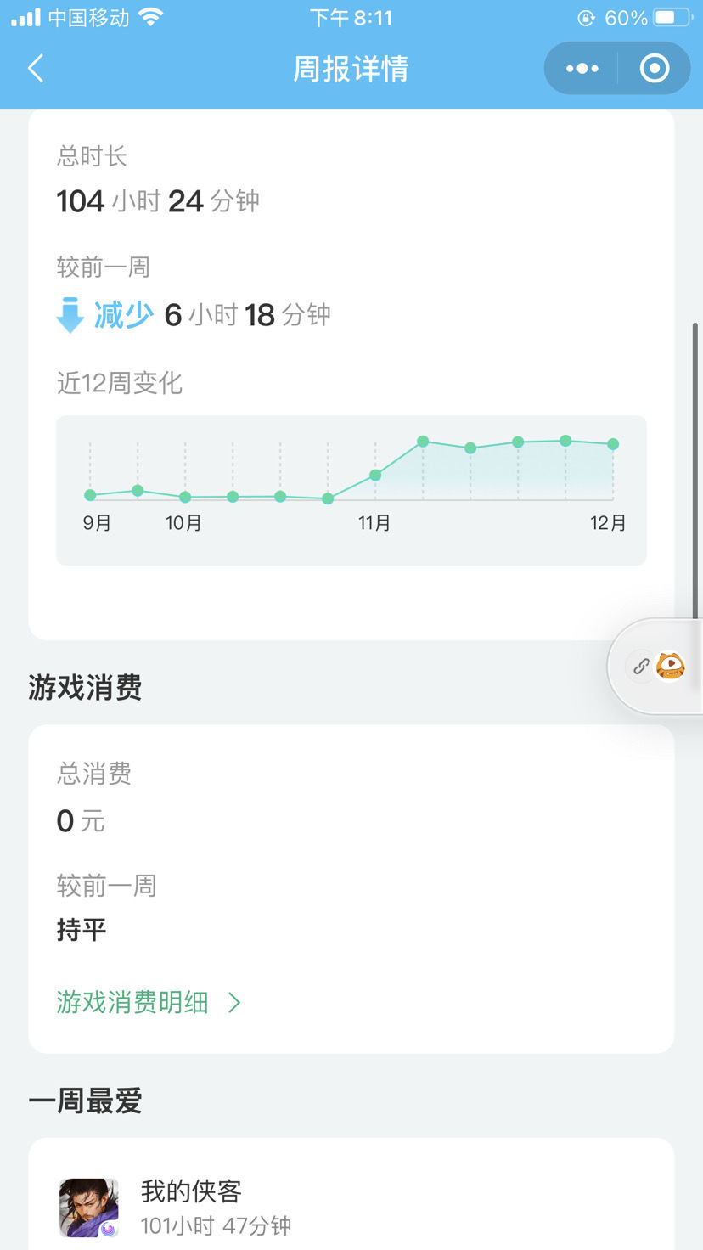Tap the 104小时24分钟 total duration
The height and width of the screenshot is (1250, 703).
(x=158, y=201)
